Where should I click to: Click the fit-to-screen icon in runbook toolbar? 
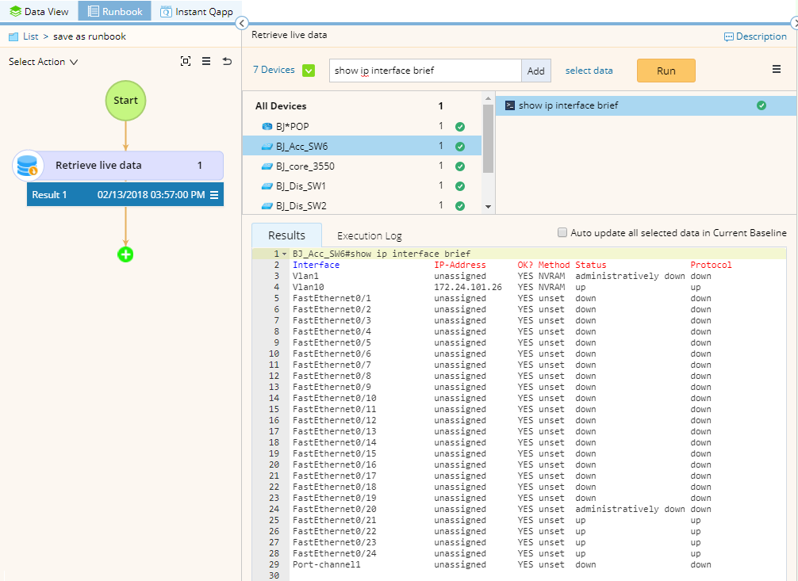pyautogui.click(x=186, y=61)
